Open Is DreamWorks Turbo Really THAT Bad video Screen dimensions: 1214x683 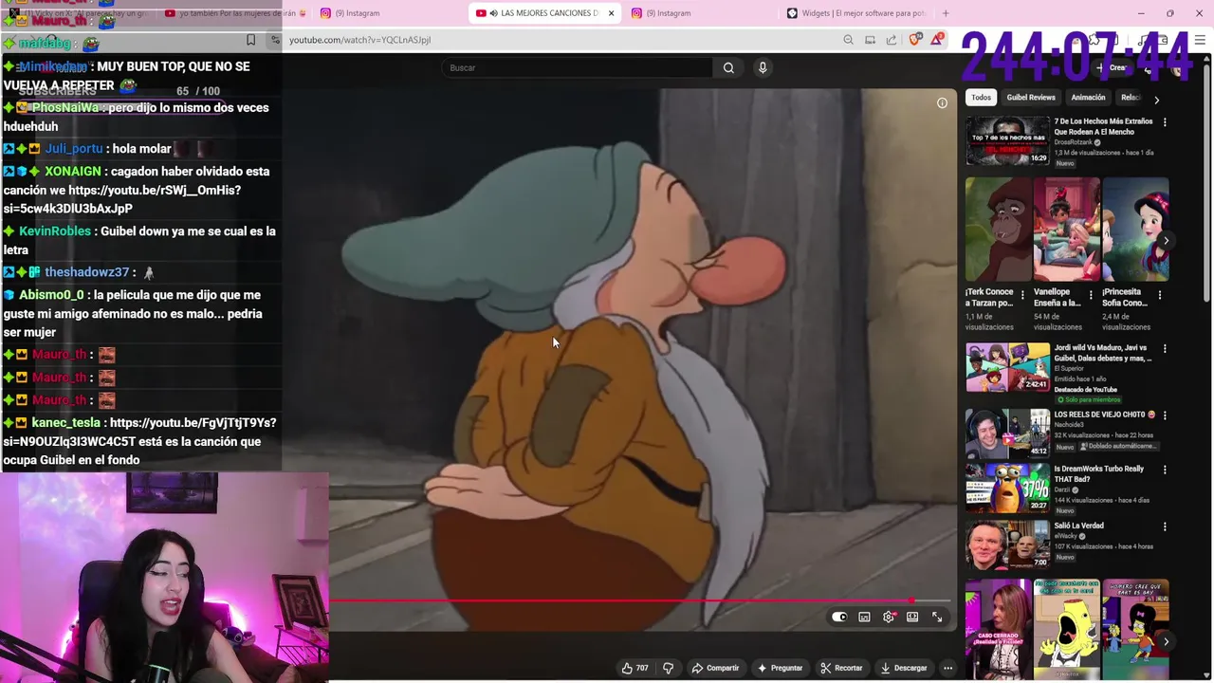pos(1099,473)
